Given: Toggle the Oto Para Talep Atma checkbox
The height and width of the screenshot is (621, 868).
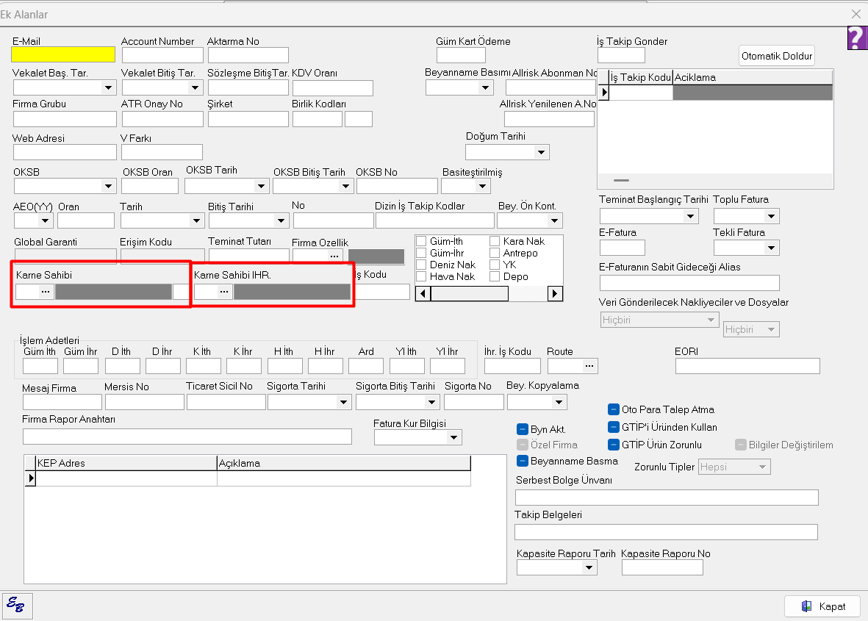Looking at the screenshot, I should [613, 410].
